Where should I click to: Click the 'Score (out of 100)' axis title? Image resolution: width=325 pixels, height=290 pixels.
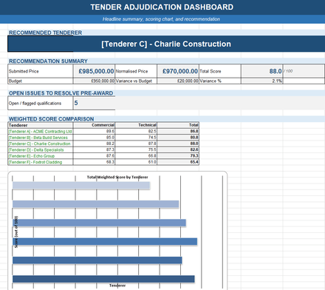(16, 232)
